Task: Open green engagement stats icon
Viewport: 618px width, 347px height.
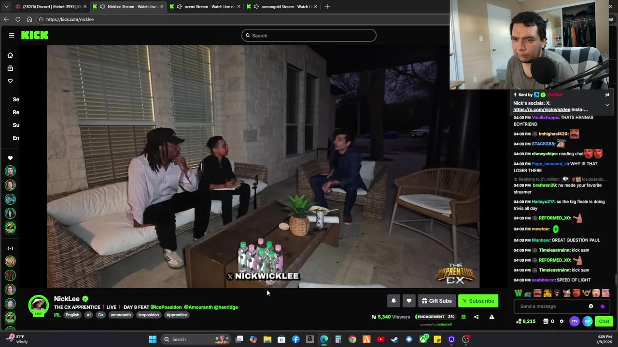Action: click(463, 317)
